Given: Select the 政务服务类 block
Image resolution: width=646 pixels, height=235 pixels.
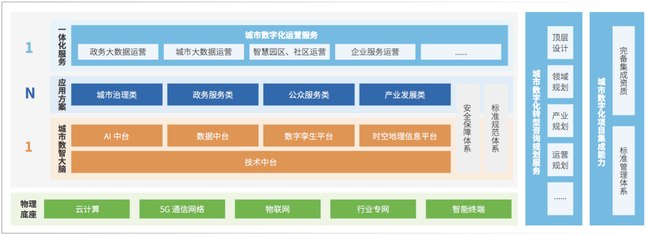Looking at the screenshot, I should point(213,94).
